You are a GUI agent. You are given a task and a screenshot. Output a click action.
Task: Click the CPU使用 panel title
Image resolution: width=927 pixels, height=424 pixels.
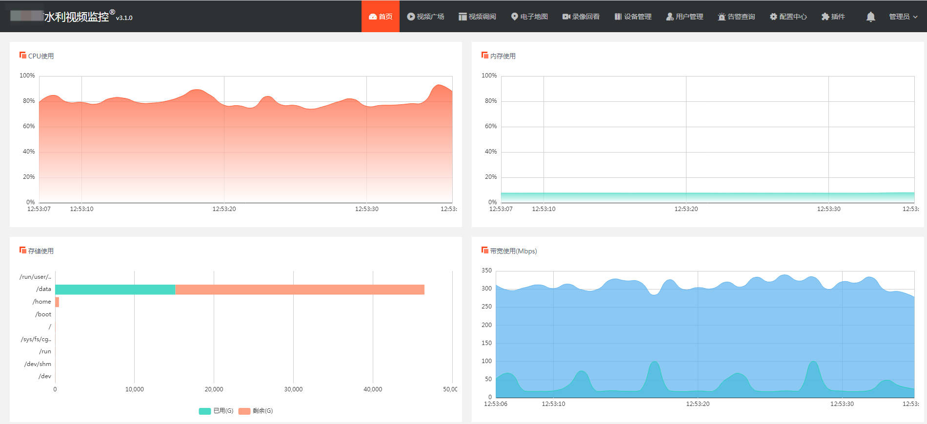(41, 56)
